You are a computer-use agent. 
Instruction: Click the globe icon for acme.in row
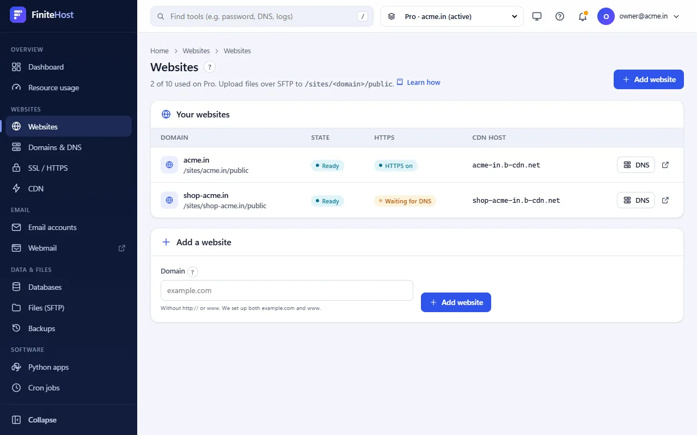pyautogui.click(x=169, y=165)
